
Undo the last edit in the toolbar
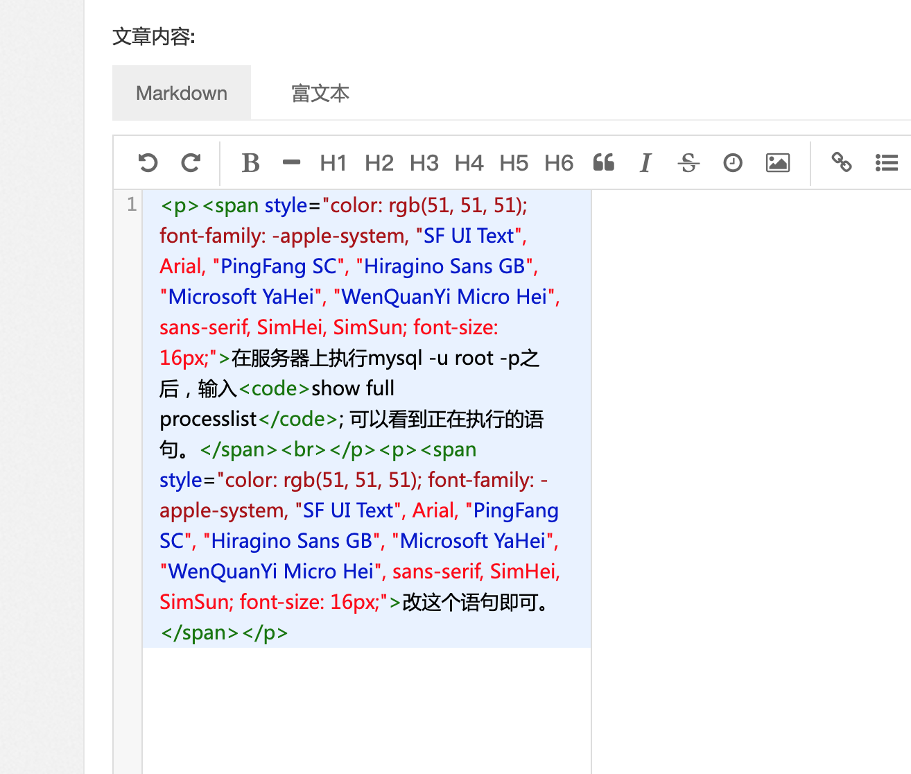(x=148, y=163)
